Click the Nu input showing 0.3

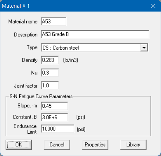click(x=50, y=73)
